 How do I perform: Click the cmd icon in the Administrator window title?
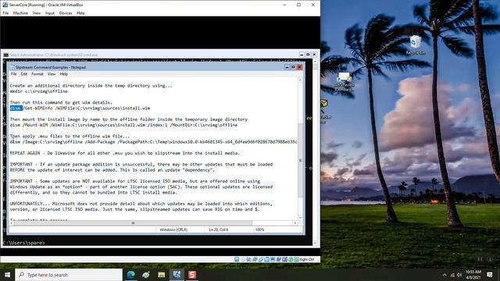point(5,55)
